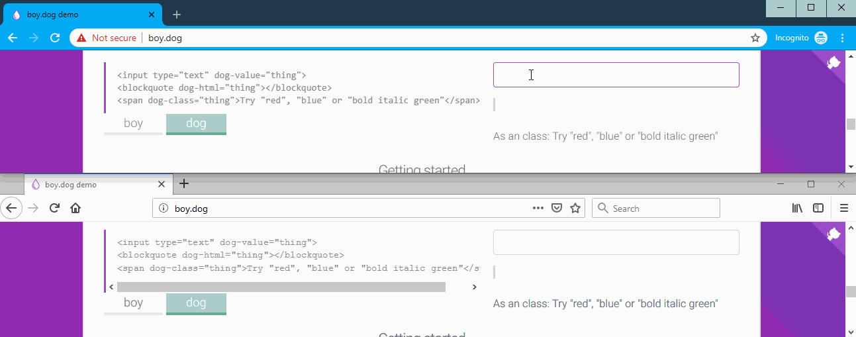This screenshot has width=856, height=337.
Task: Click the code block horizontal scrollbar in Firefox
Action: click(x=281, y=287)
